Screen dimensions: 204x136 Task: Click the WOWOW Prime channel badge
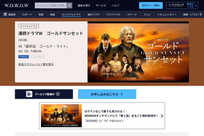point(23,57)
